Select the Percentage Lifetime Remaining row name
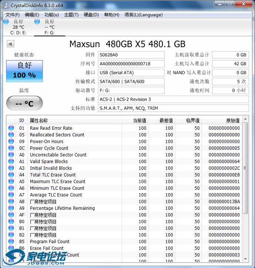The width and height of the screenshot is (255, 268). (x=62, y=208)
